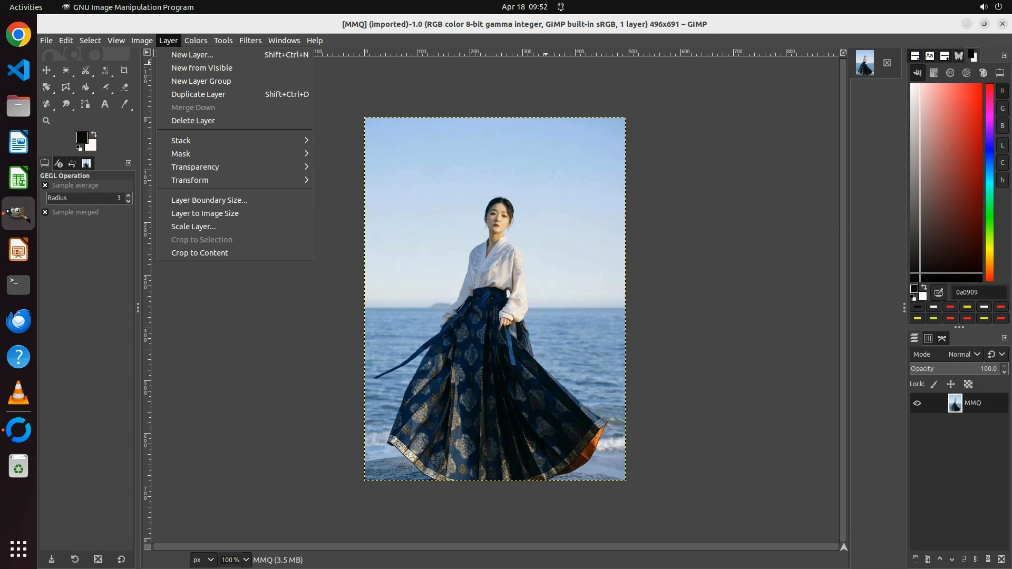The height and width of the screenshot is (569, 1012).
Task: Select the Crop tool
Action: click(x=124, y=71)
